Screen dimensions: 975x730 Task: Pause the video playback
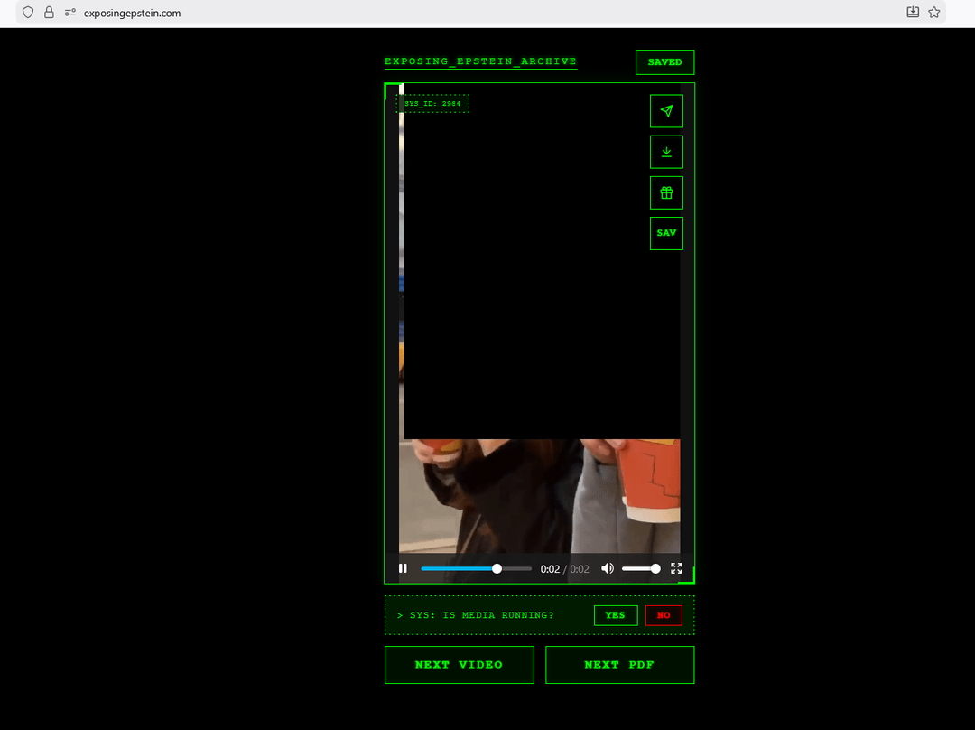403,568
